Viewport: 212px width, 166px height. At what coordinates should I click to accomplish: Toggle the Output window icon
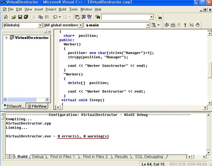84,17
